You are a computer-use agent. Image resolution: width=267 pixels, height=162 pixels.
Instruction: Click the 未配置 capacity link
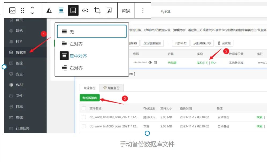coord(172,63)
